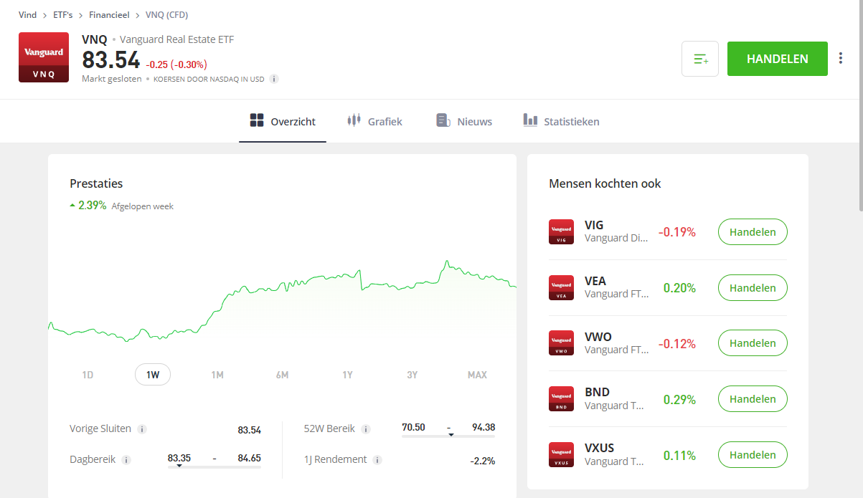
Task: Click Handelen button for VEA
Action: click(x=753, y=288)
